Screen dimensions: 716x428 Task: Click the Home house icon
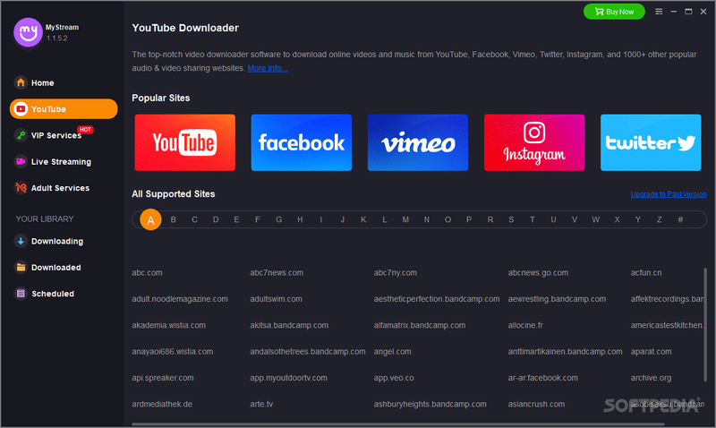(21, 82)
